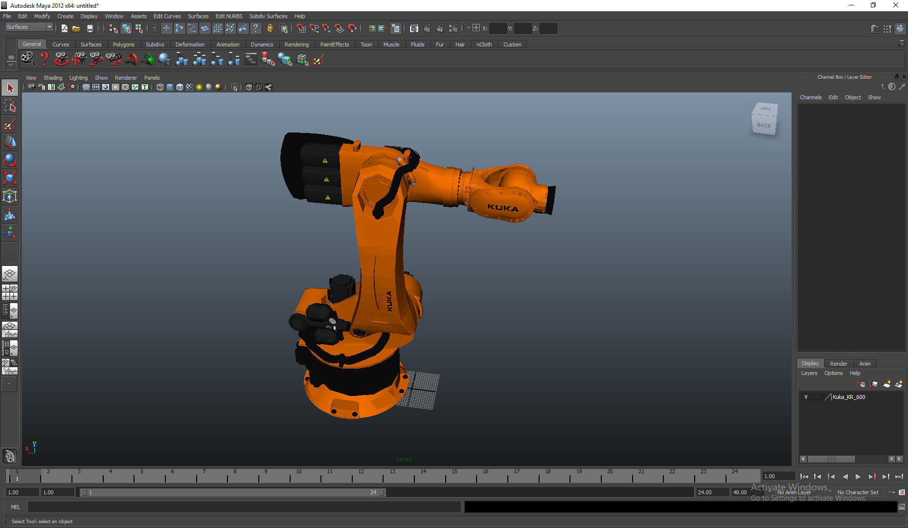This screenshot has height=528, width=908.
Task: Open the Script Editor icon
Action: (902, 507)
